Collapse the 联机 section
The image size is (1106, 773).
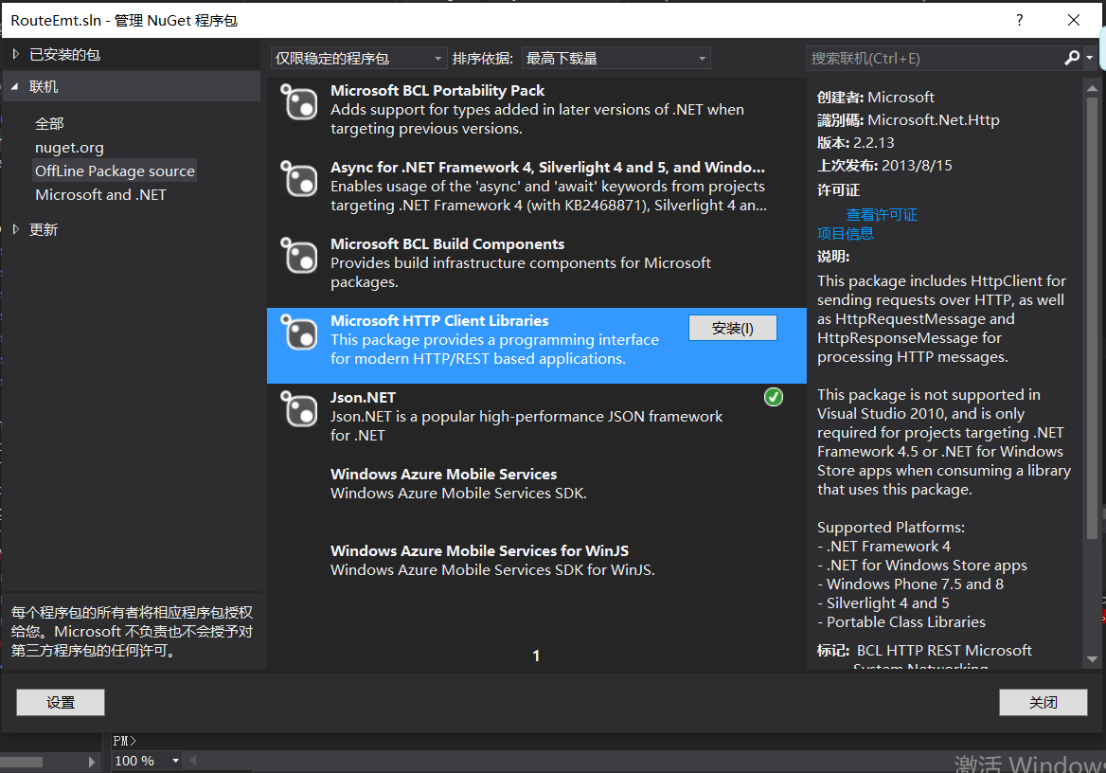click(x=15, y=86)
